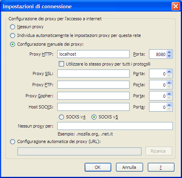This screenshot has height=178, width=182.
Task: Select the Nessun proxy radio option
Action: tap(13, 27)
